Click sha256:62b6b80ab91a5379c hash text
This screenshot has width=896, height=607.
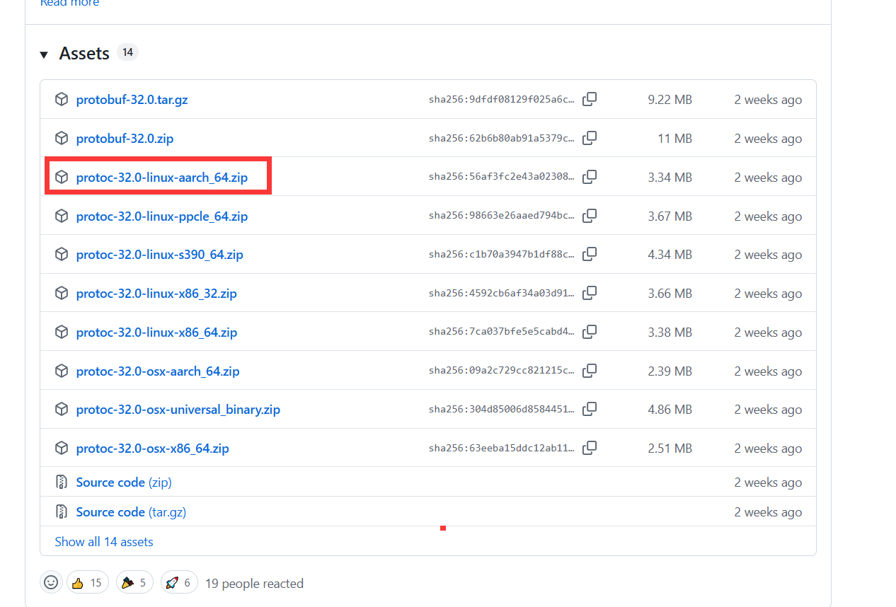502,139
